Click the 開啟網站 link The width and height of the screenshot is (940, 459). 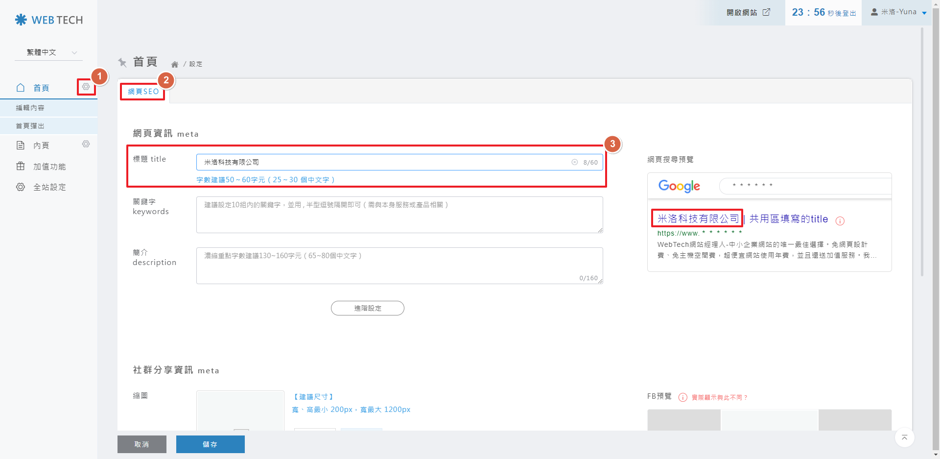pyautogui.click(x=748, y=12)
